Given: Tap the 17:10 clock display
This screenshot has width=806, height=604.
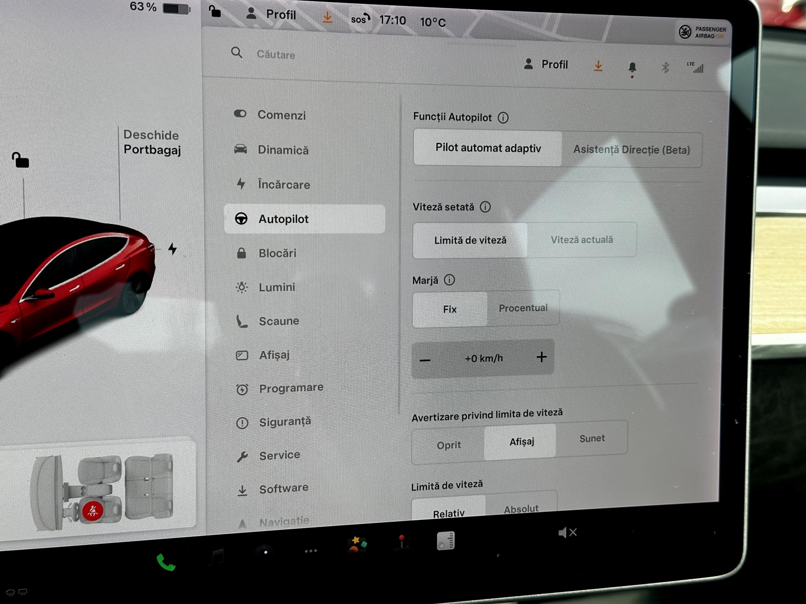Looking at the screenshot, I should 392,20.
